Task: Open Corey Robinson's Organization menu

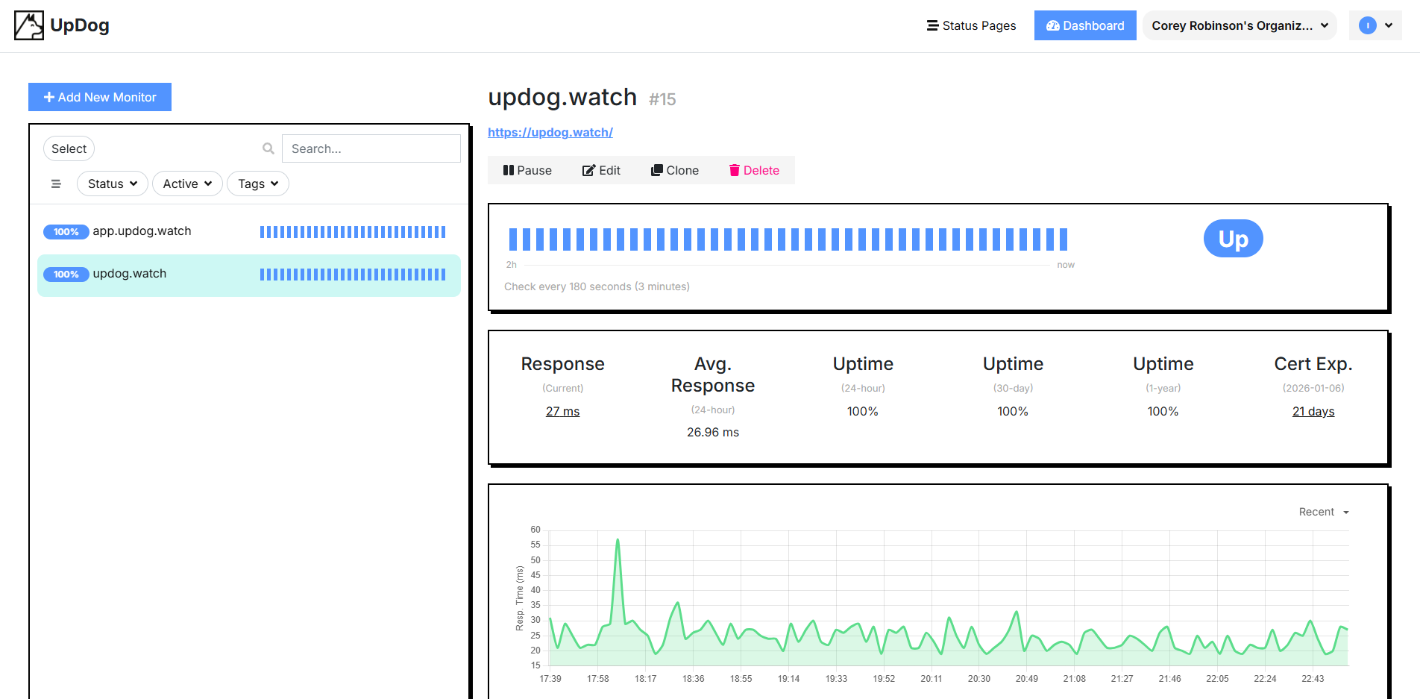Action: (x=1239, y=25)
